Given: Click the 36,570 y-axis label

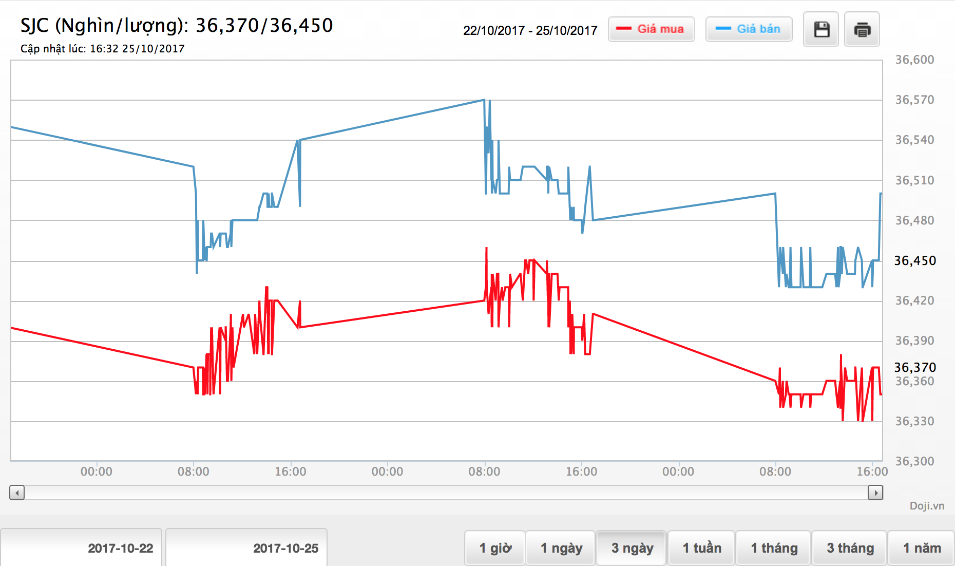Looking at the screenshot, I should 914,100.
